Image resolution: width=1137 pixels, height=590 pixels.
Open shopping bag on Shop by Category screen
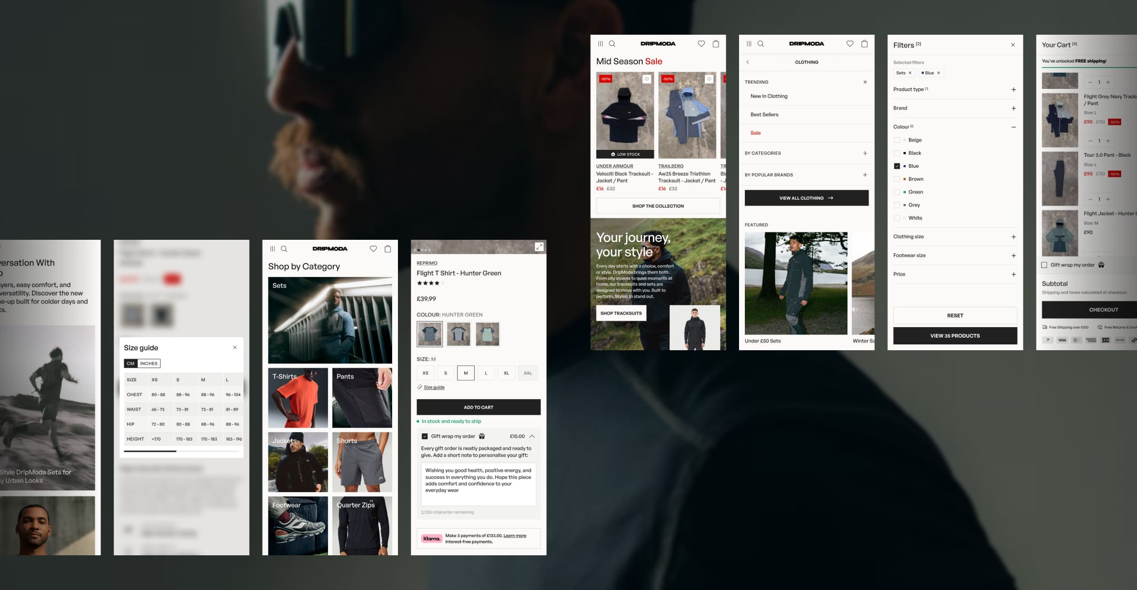tap(388, 249)
